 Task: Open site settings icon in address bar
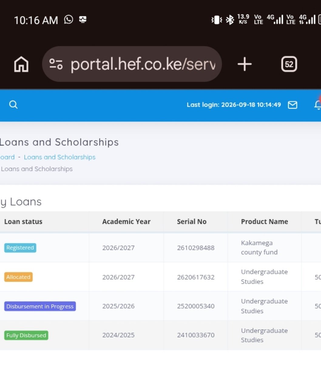tap(56, 64)
